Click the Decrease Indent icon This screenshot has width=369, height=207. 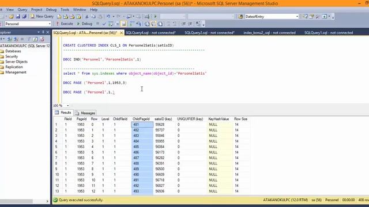coord(183,24)
